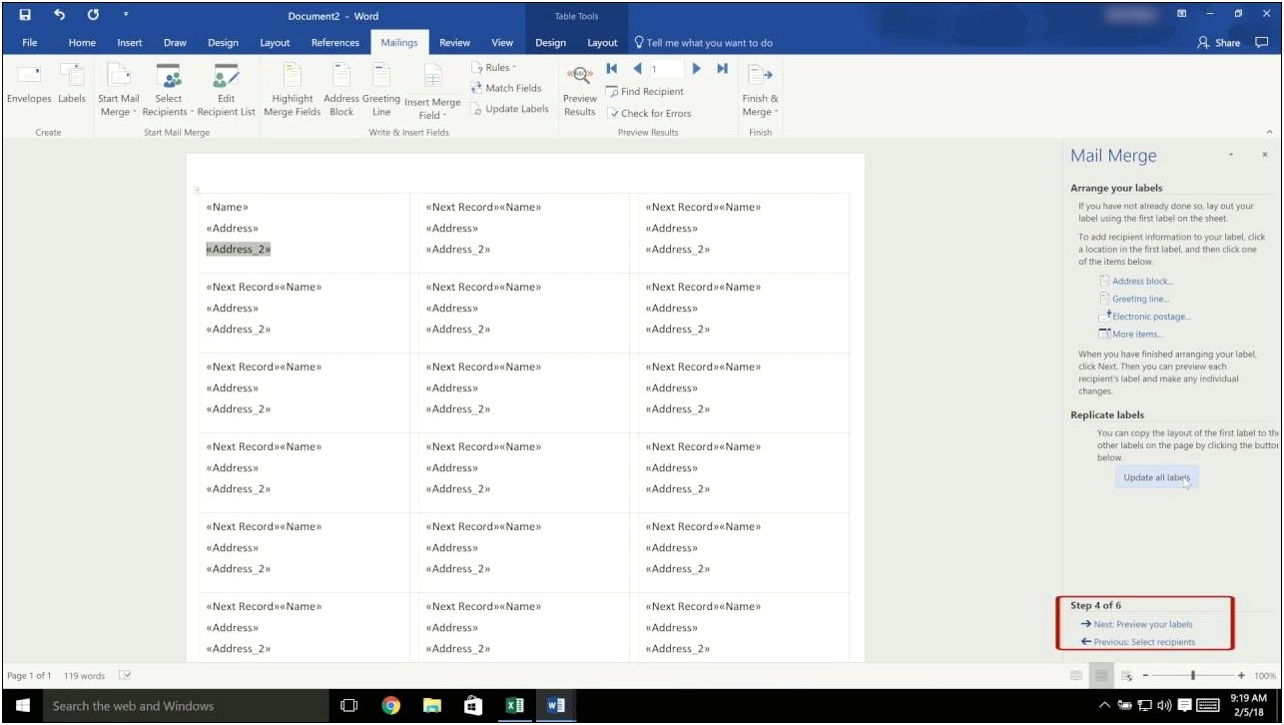Open Mail Merge pane options dropdown
Viewport: 1284px width, 725px height.
pos(1231,155)
